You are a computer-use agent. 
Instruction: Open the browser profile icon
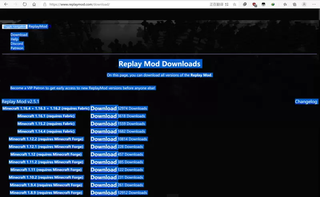tap(304, 4)
